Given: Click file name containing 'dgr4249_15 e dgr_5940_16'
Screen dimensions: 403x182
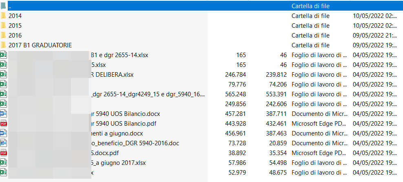Looking at the screenshot, I should 147,94.
